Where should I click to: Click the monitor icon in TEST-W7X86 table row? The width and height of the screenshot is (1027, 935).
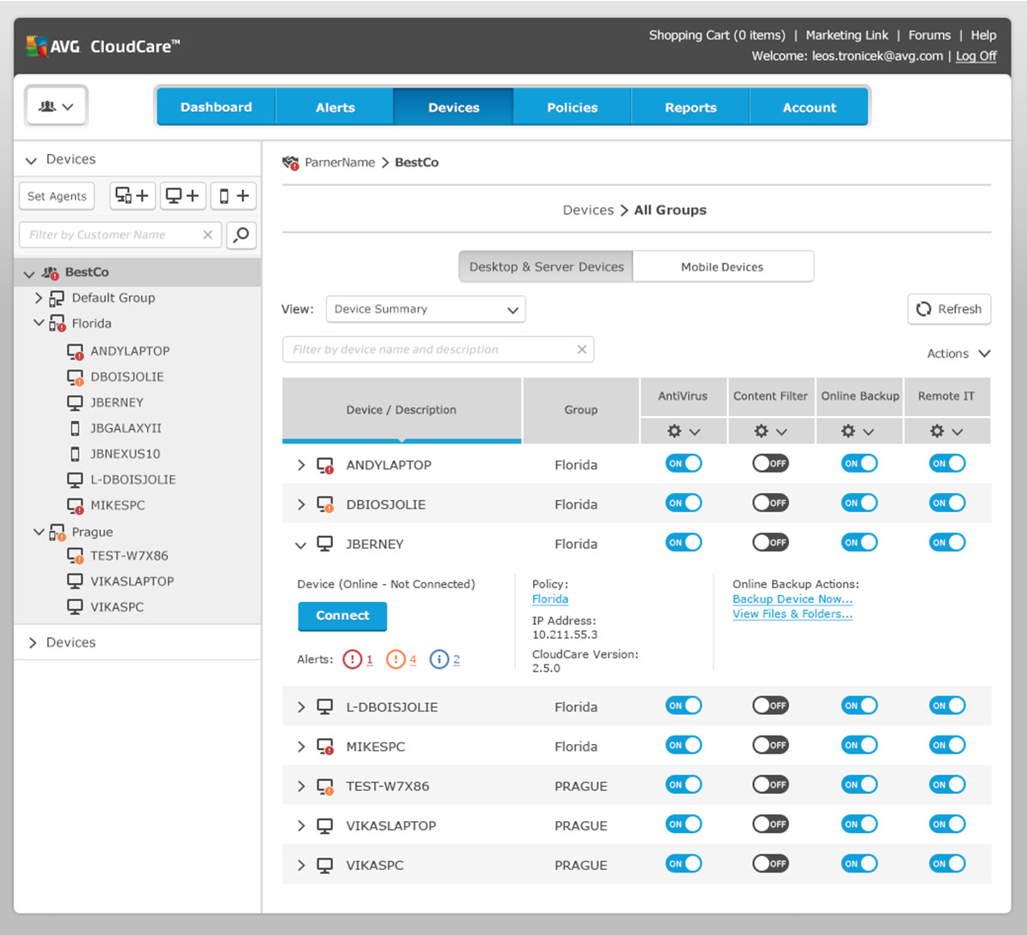coord(325,786)
